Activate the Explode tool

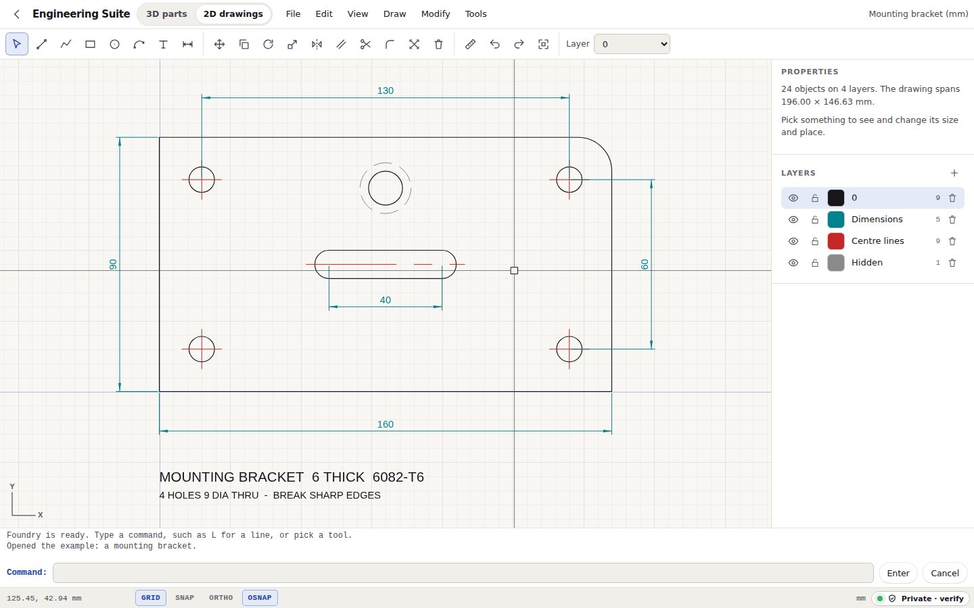click(x=414, y=44)
